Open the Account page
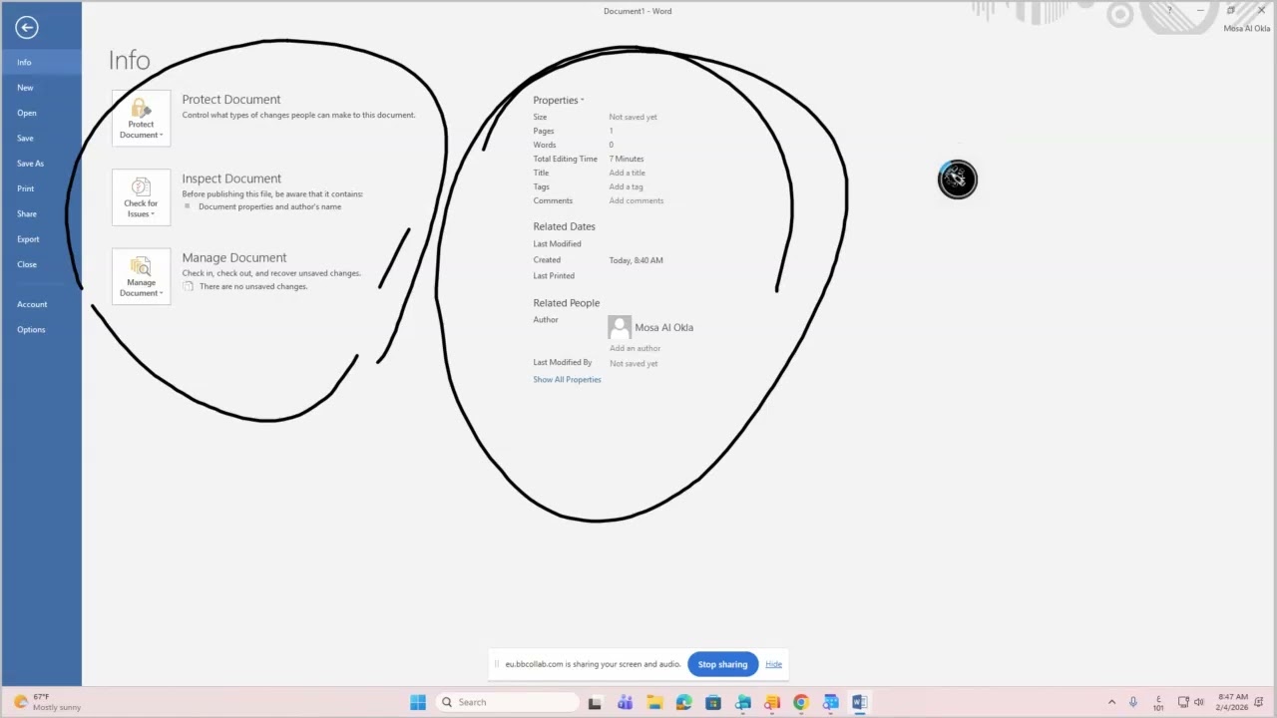This screenshot has height=718, width=1277. click(41, 304)
